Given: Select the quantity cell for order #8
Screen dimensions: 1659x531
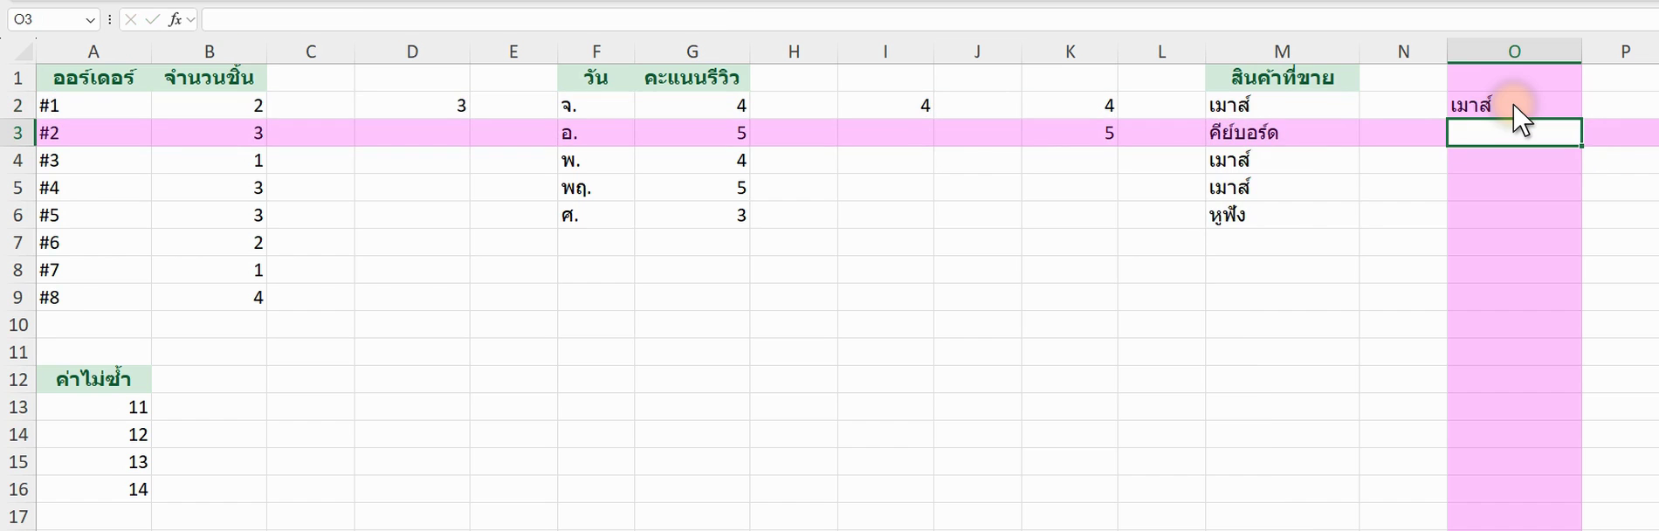Looking at the screenshot, I should (210, 298).
